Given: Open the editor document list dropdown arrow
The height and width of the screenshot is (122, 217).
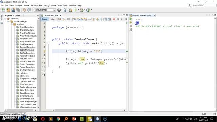Looking at the screenshot, I should tap(124, 15).
